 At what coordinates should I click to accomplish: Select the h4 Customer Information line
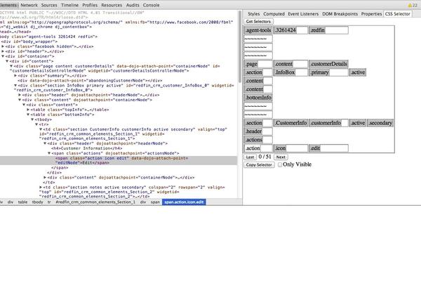[x=87, y=148]
